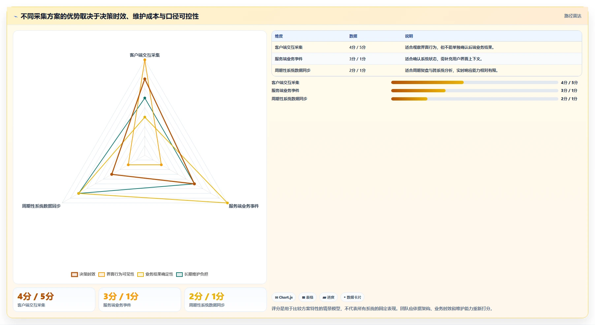Click the 长期维护负担 legend label
The width and height of the screenshot is (595, 325).
[x=196, y=274]
